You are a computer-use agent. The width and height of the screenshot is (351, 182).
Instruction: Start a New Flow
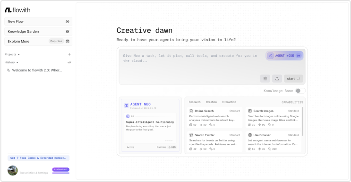point(38,22)
